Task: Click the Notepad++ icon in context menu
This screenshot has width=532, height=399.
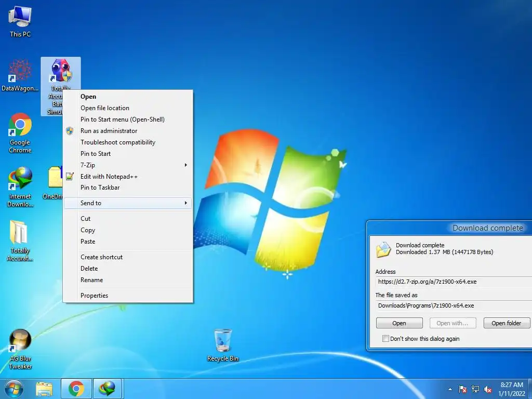Action: pyautogui.click(x=70, y=177)
